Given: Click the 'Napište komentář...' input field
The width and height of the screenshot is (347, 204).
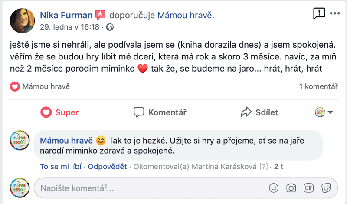Looking at the screenshot, I should pos(151,188).
